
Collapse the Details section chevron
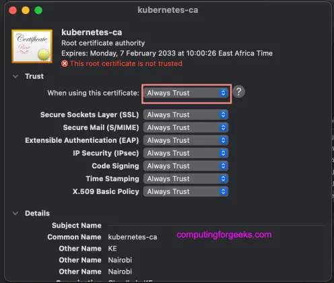15,213
